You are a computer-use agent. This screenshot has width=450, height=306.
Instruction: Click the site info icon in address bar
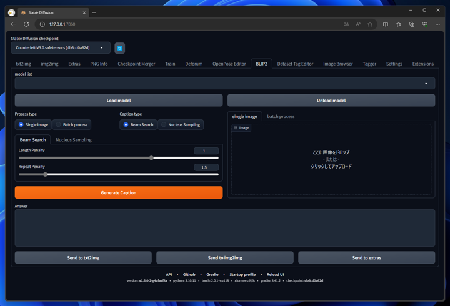(x=42, y=24)
